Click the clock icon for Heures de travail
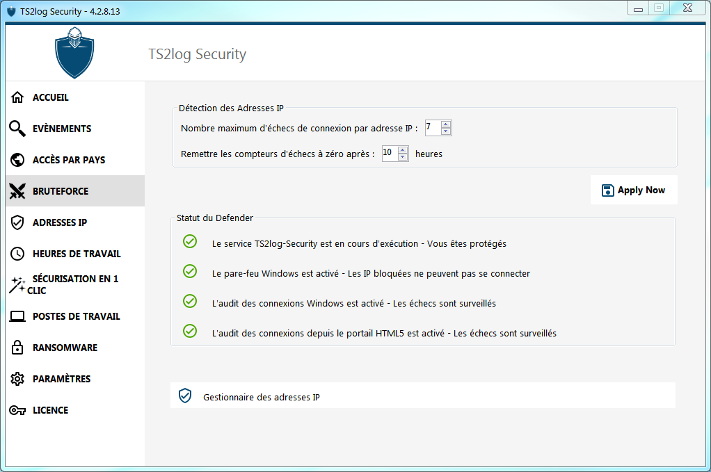This screenshot has height=472, width=711. coord(17,254)
